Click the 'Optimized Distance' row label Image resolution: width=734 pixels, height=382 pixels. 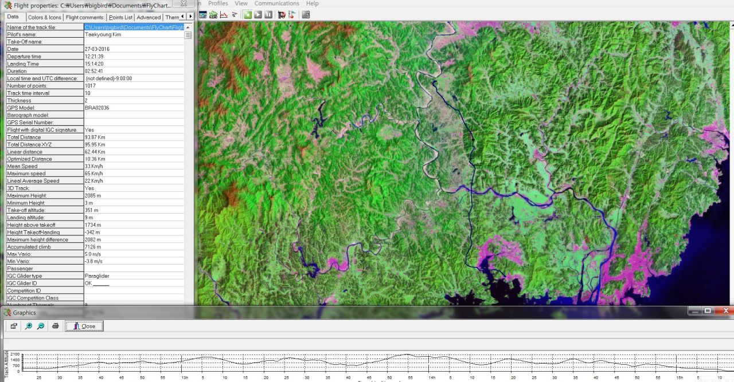coord(45,159)
